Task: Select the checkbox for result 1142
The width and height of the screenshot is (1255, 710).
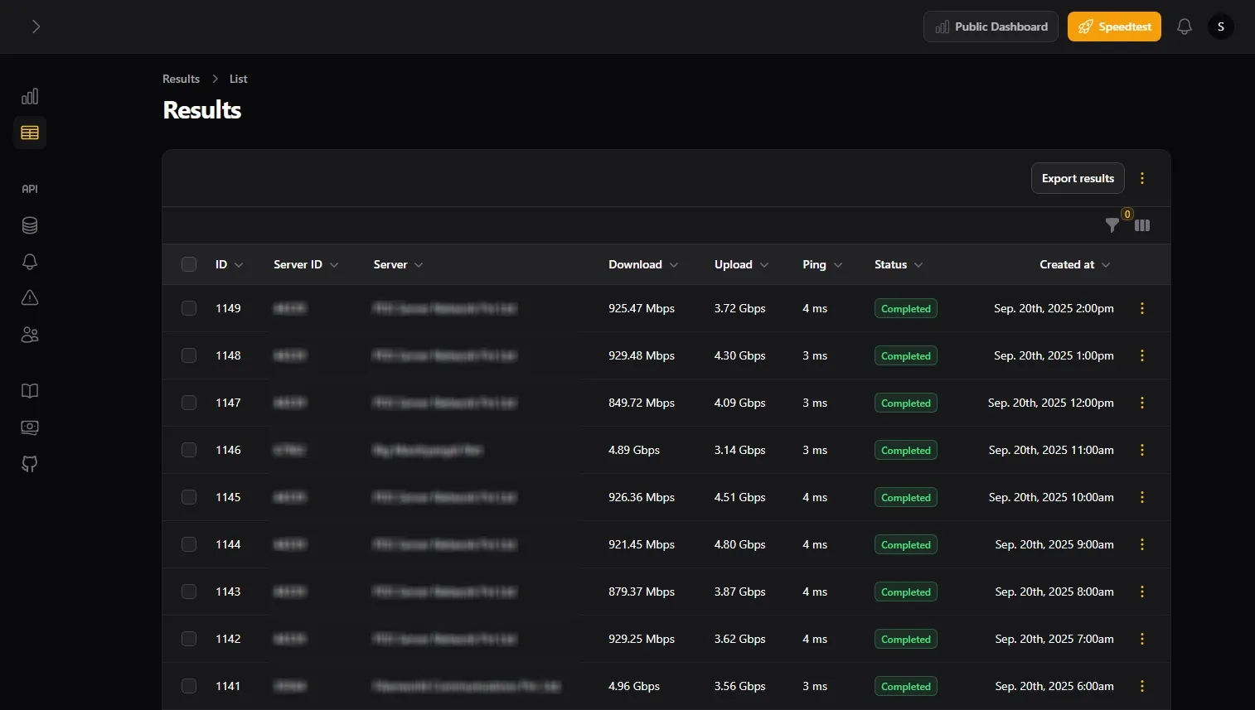Action: pyautogui.click(x=189, y=639)
